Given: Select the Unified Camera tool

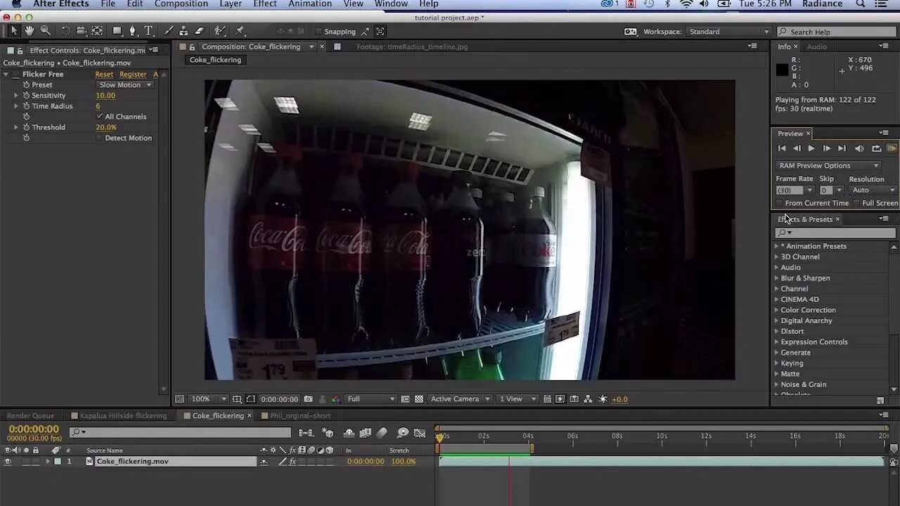Looking at the screenshot, I should (82, 31).
